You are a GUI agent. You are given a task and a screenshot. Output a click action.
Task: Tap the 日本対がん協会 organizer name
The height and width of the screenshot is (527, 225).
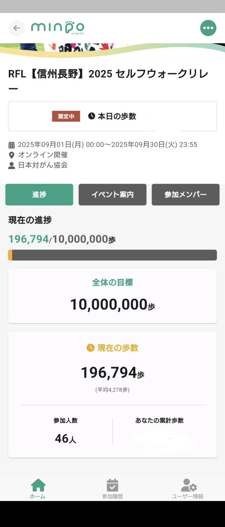pyautogui.click(x=43, y=165)
